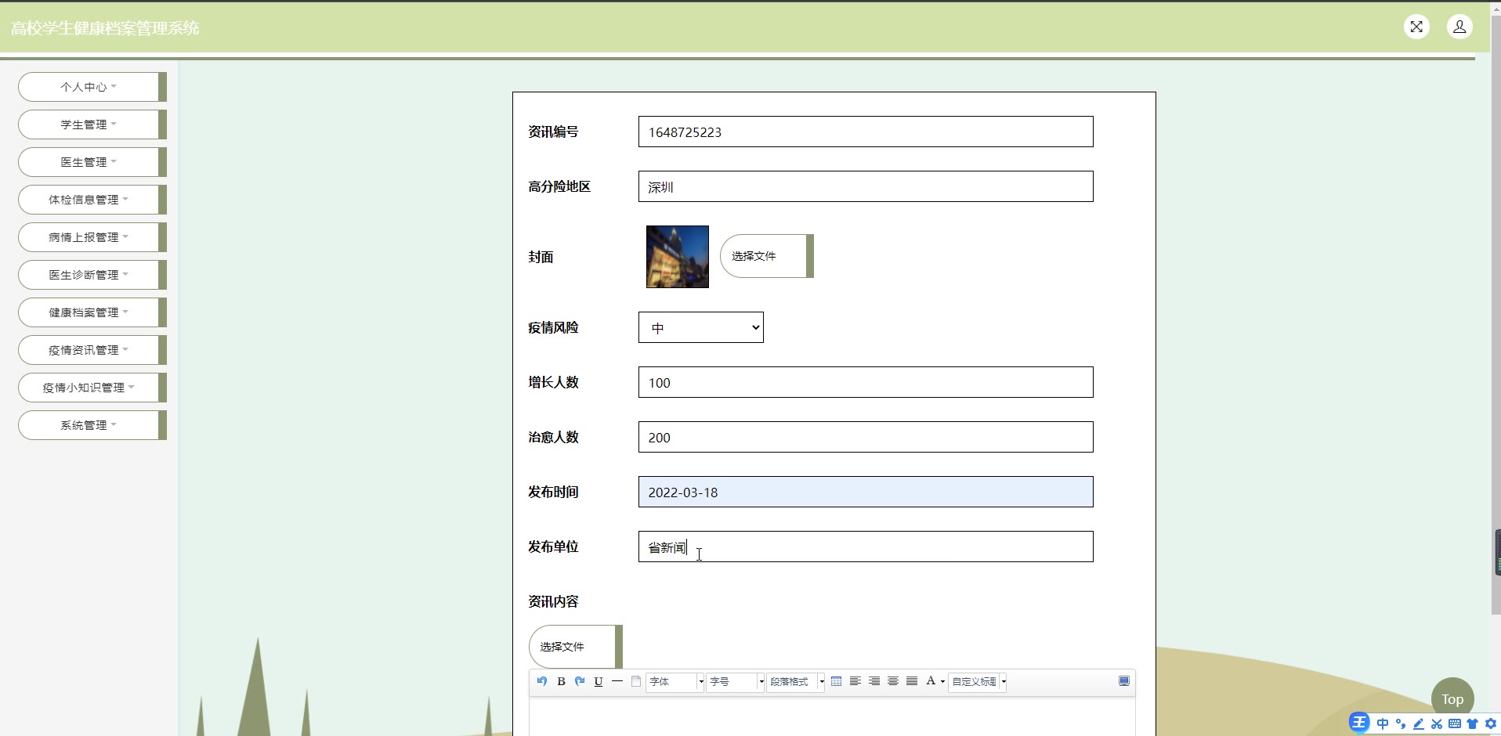Switch punctuation mode in the input method bar

[1401, 723]
